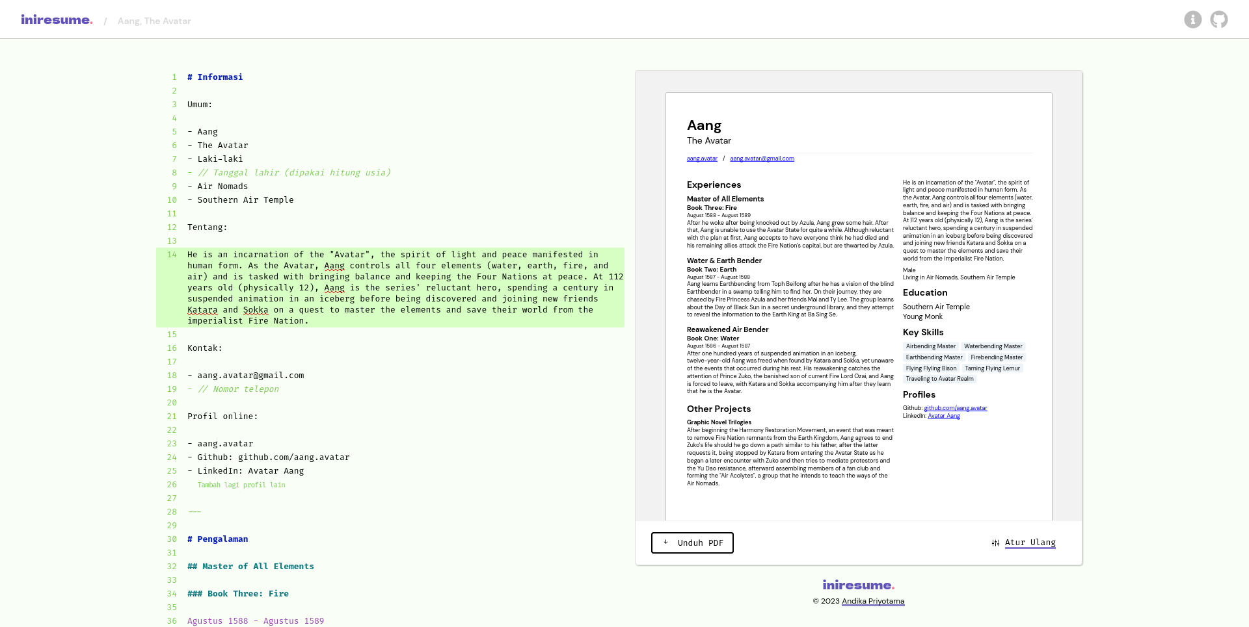Click the '# Pengalaman' heading in editor
The height and width of the screenshot is (627, 1249).
pos(217,539)
